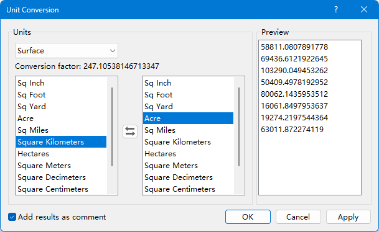
Task: Cancel the unit conversion
Action: pyautogui.click(x=298, y=217)
